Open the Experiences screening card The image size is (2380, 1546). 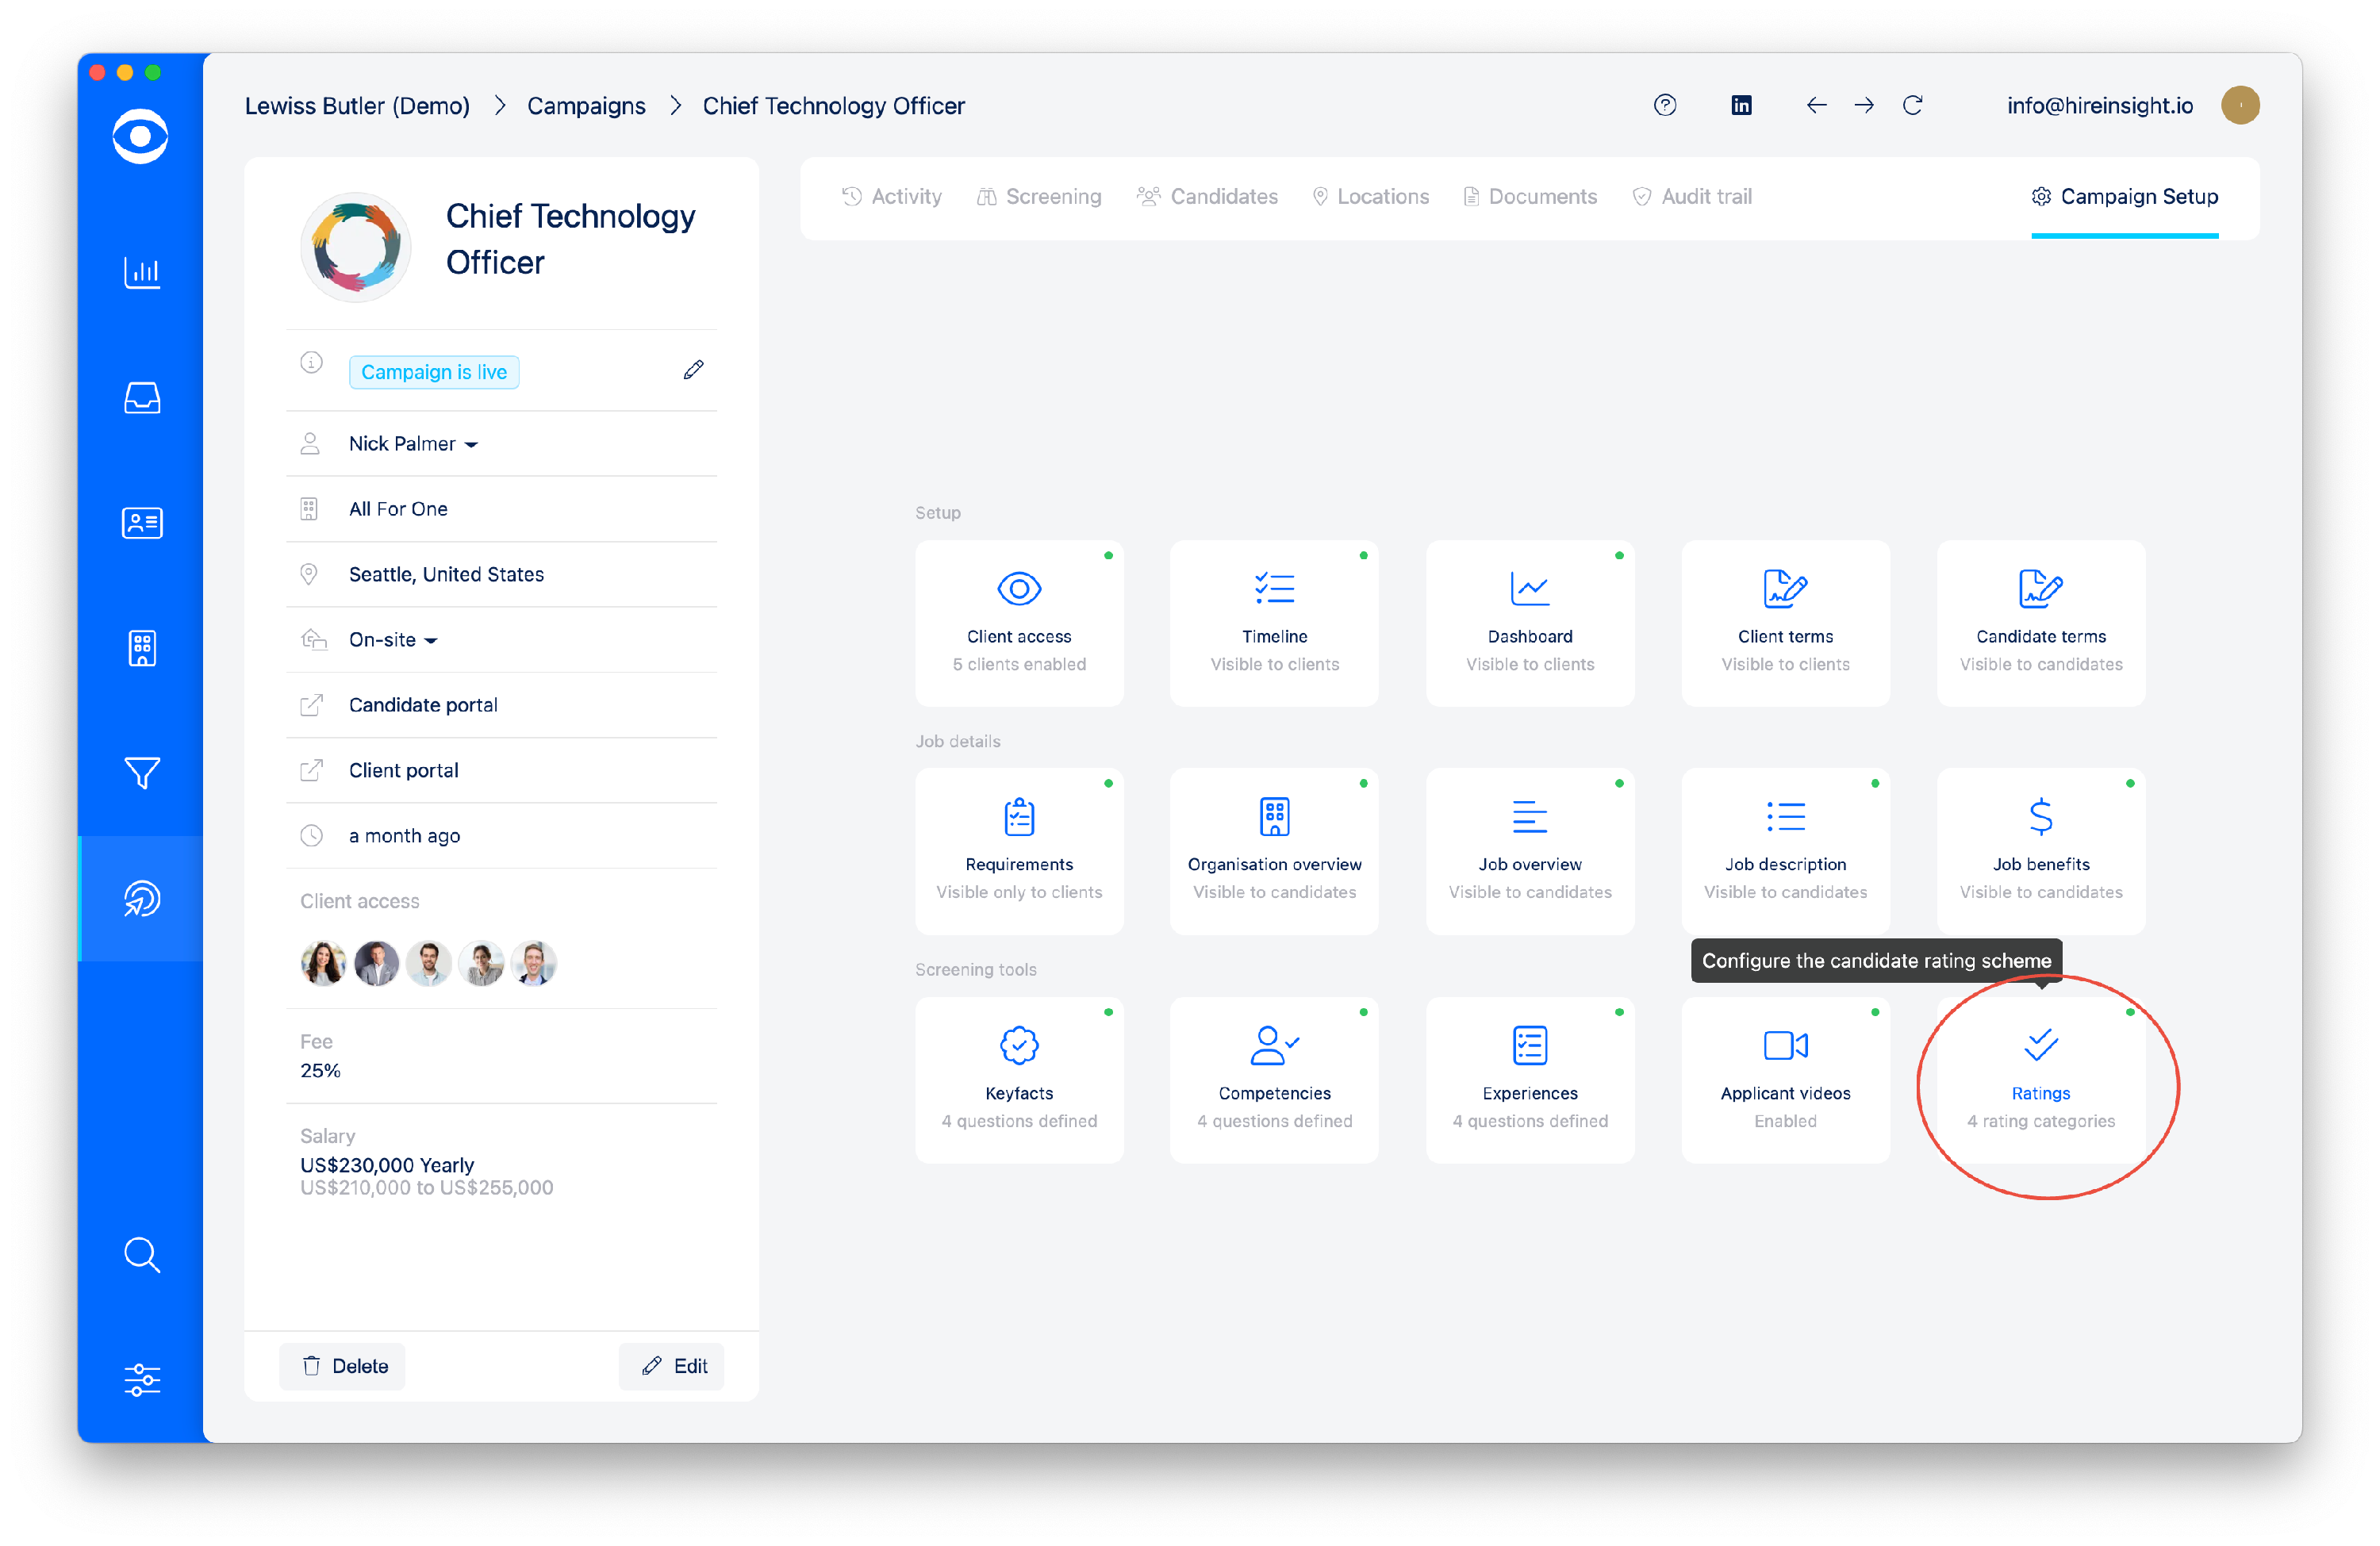(x=1530, y=1080)
